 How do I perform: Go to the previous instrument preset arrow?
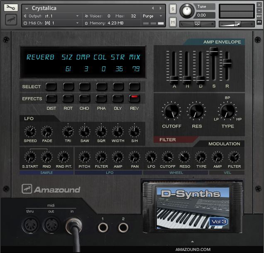(x=153, y=8)
